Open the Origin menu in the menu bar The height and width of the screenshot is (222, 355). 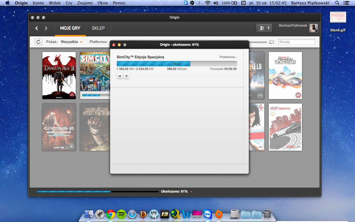[x=21, y=3]
